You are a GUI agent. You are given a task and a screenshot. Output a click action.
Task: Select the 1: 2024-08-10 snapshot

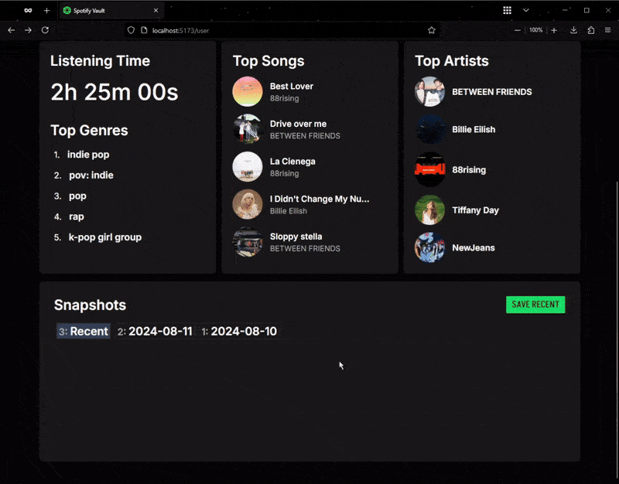point(239,332)
